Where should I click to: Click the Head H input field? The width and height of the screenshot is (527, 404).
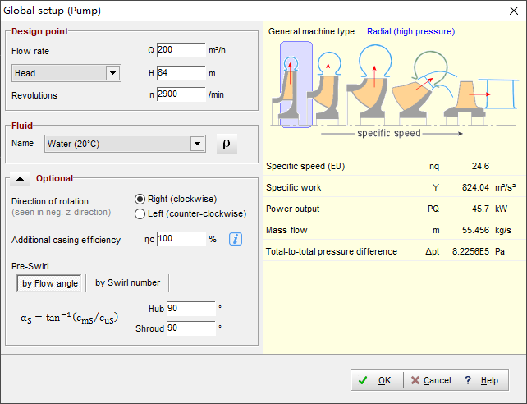coord(181,73)
